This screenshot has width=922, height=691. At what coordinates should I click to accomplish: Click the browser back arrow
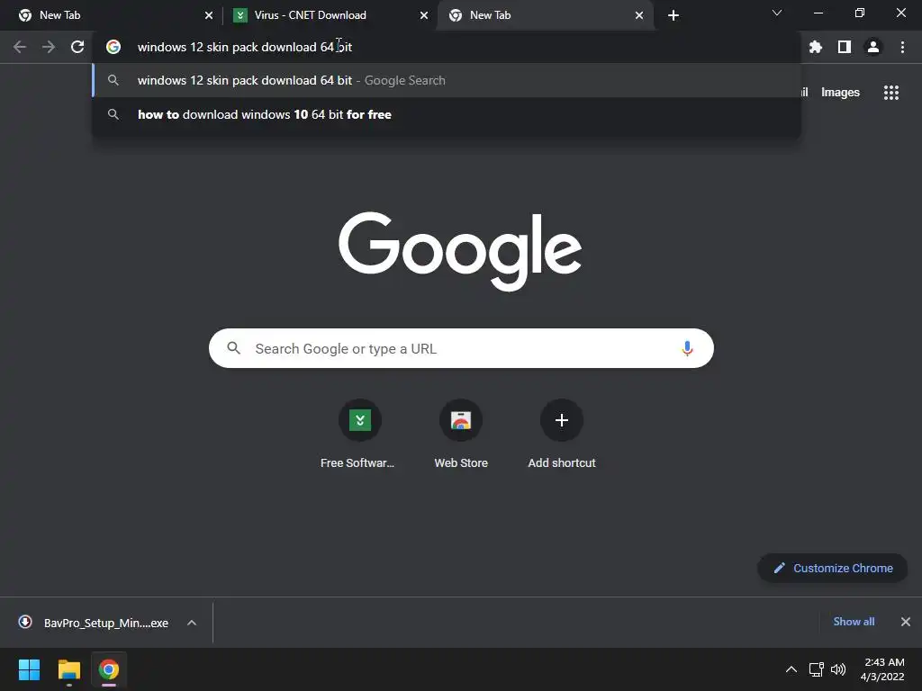20,47
